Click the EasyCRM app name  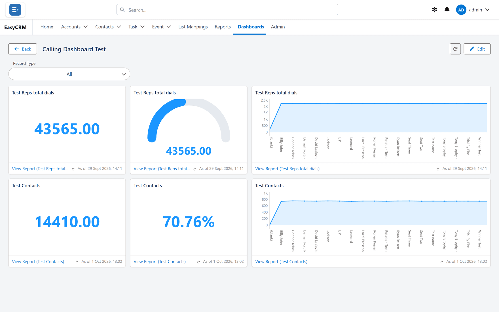(15, 27)
